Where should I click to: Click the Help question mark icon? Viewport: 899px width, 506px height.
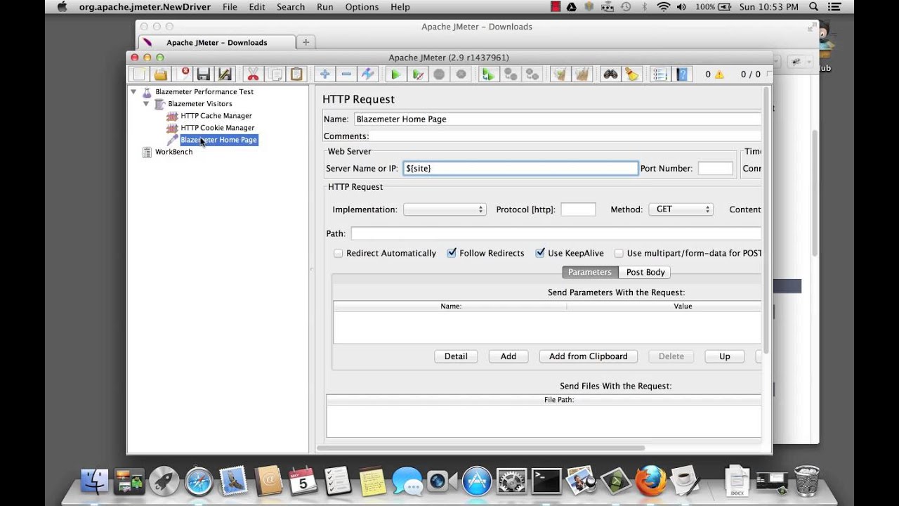681,74
